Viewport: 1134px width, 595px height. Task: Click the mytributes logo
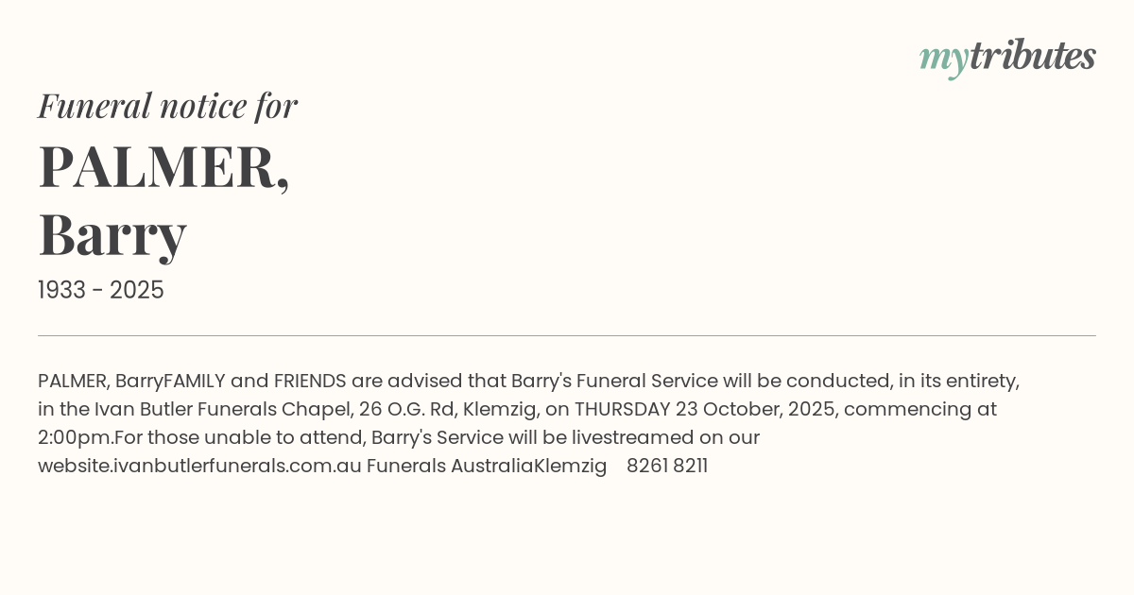(x=1006, y=58)
